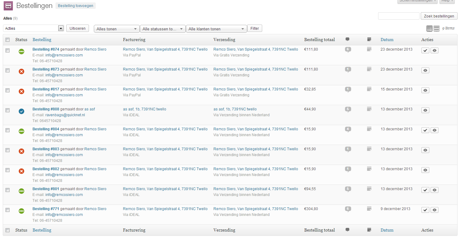Open the Help tab at top right
Viewport: 460px width, 238px height.
(x=447, y=1)
